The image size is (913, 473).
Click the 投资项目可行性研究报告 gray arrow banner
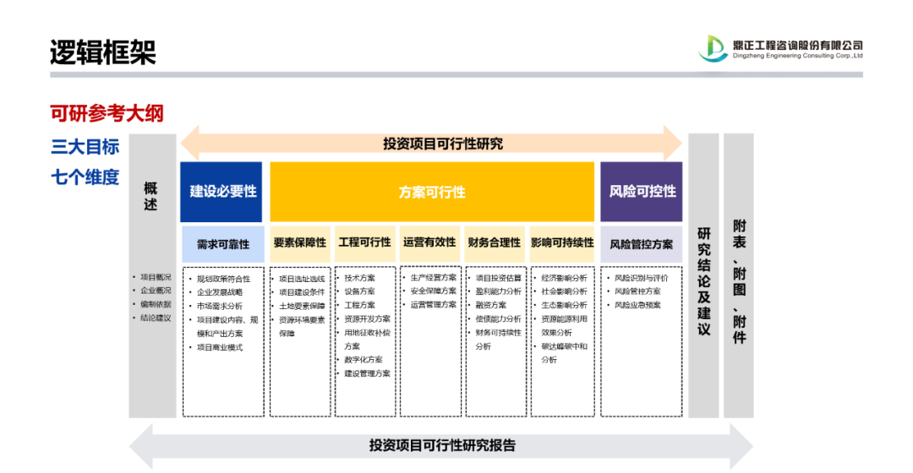440,444
